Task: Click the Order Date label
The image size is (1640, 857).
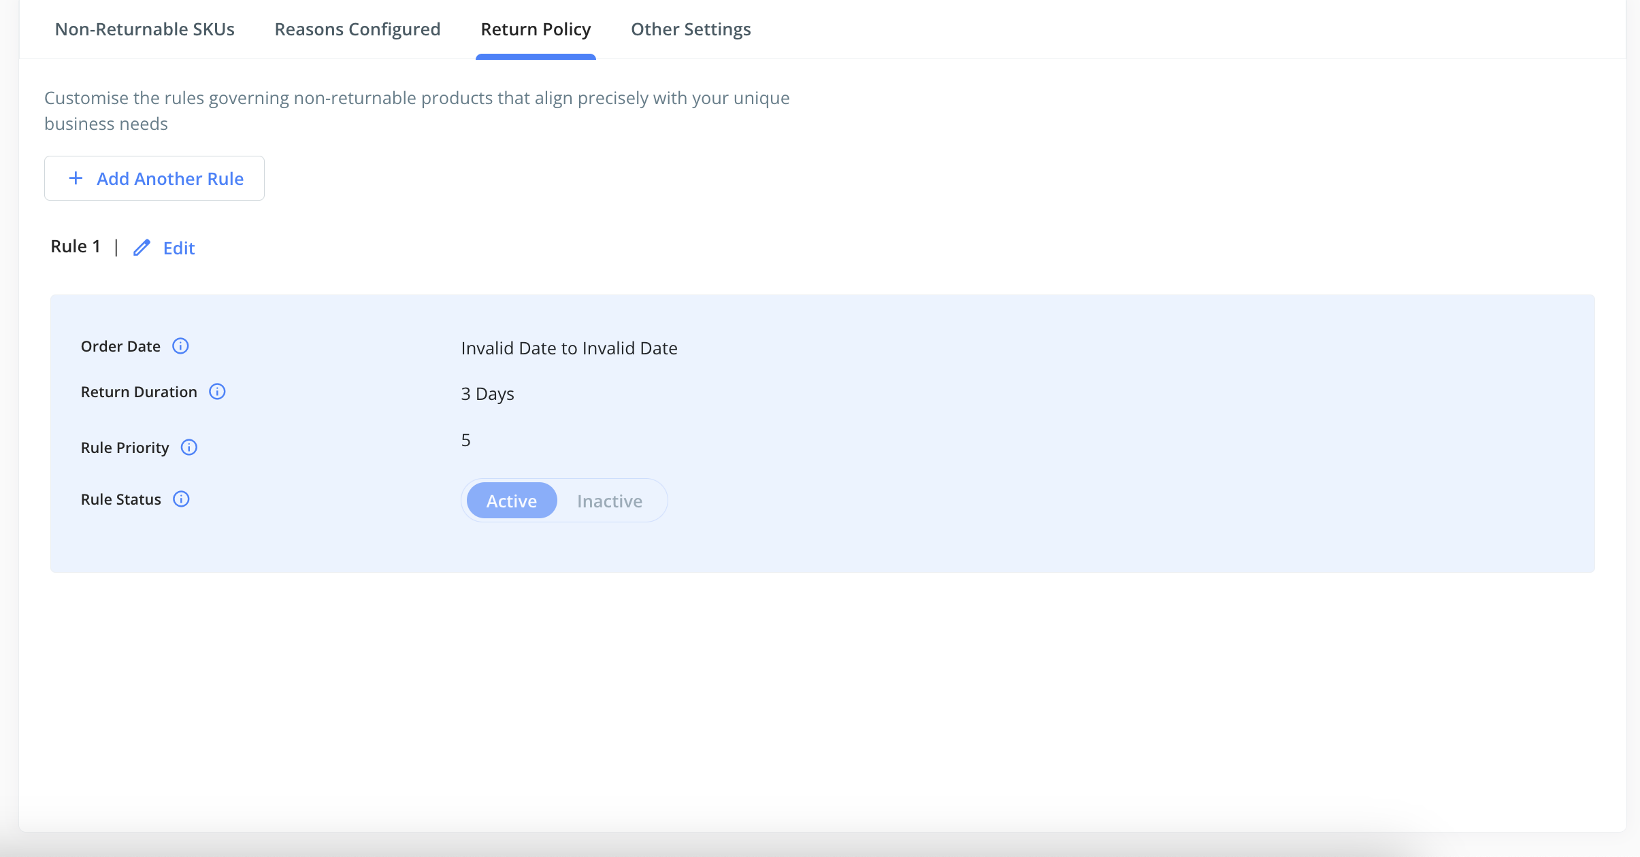Action: 120,346
